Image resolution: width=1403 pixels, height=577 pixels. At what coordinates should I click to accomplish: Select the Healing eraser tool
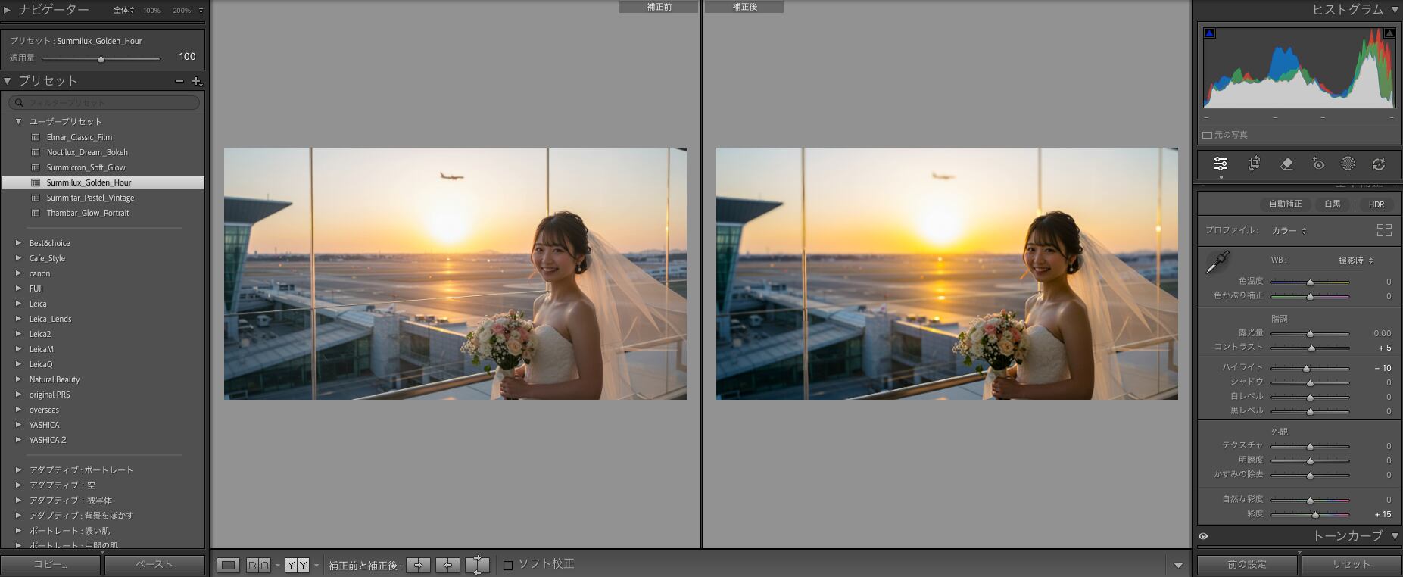tap(1286, 164)
